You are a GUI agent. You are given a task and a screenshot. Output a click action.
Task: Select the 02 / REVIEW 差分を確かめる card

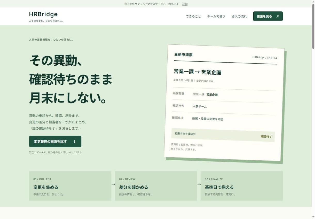pyautogui.click(x=156, y=186)
